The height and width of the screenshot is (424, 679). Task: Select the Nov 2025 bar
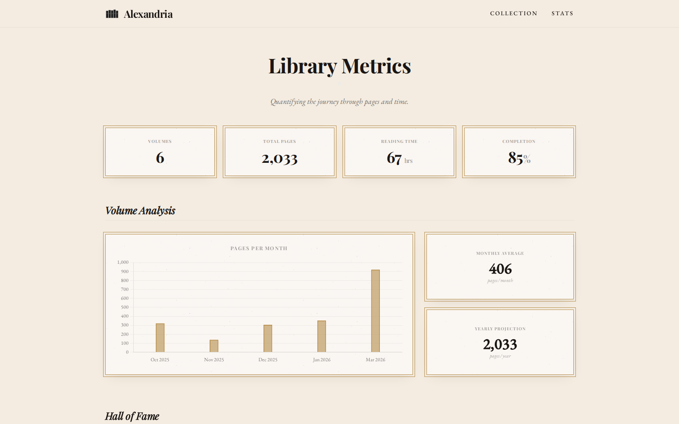[x=213, y=346]
